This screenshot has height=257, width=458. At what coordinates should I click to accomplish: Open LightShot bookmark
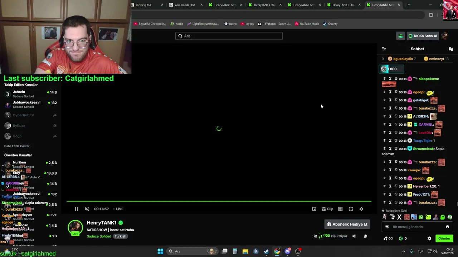[203, 24]
